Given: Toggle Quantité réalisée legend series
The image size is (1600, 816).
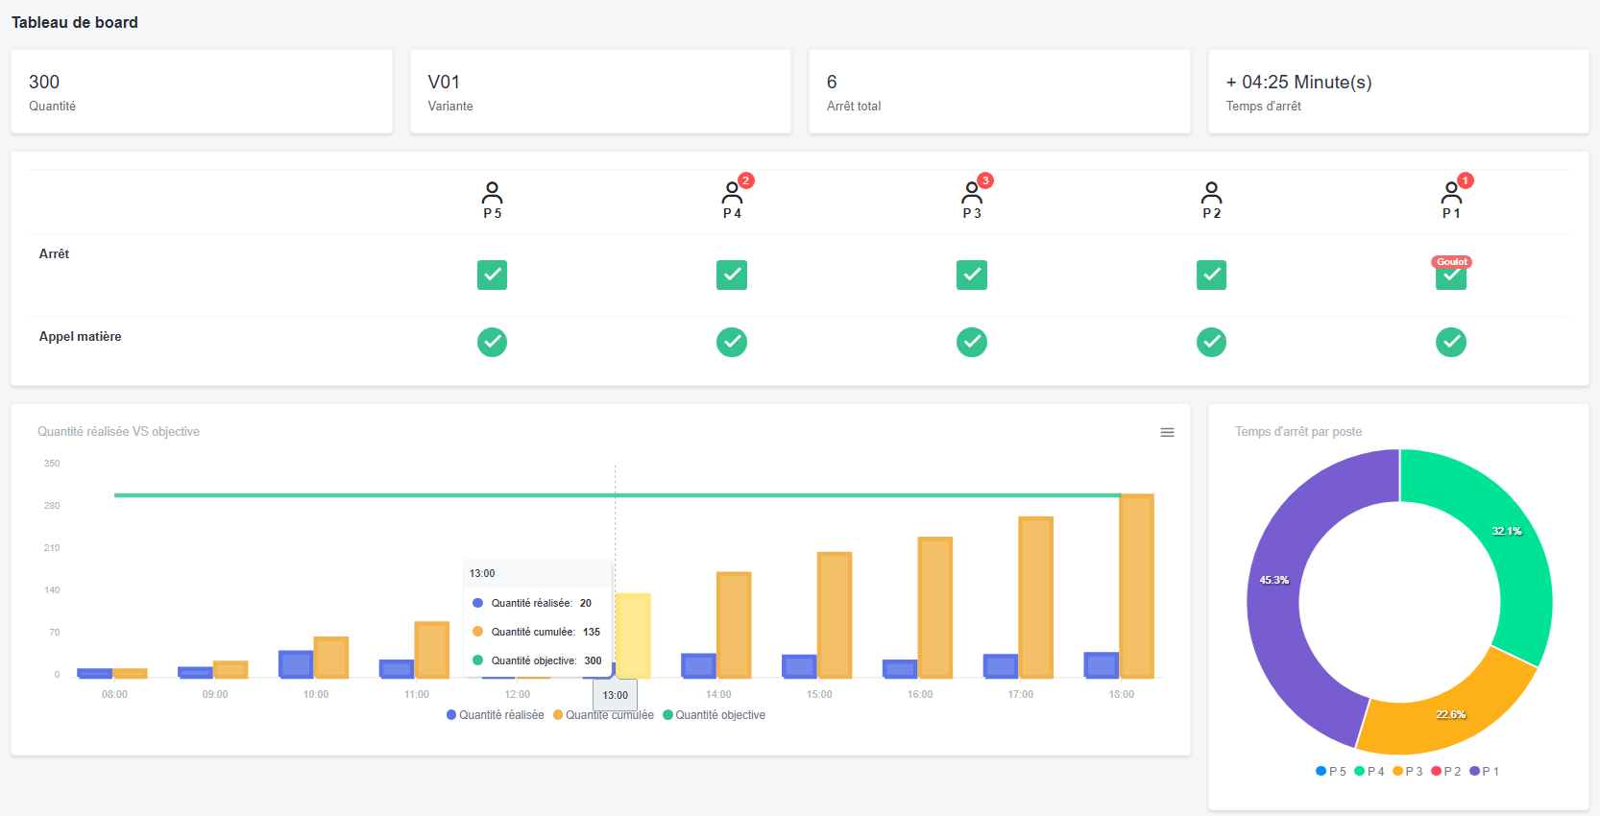Looking at the screenshot, I should [495, 715].
